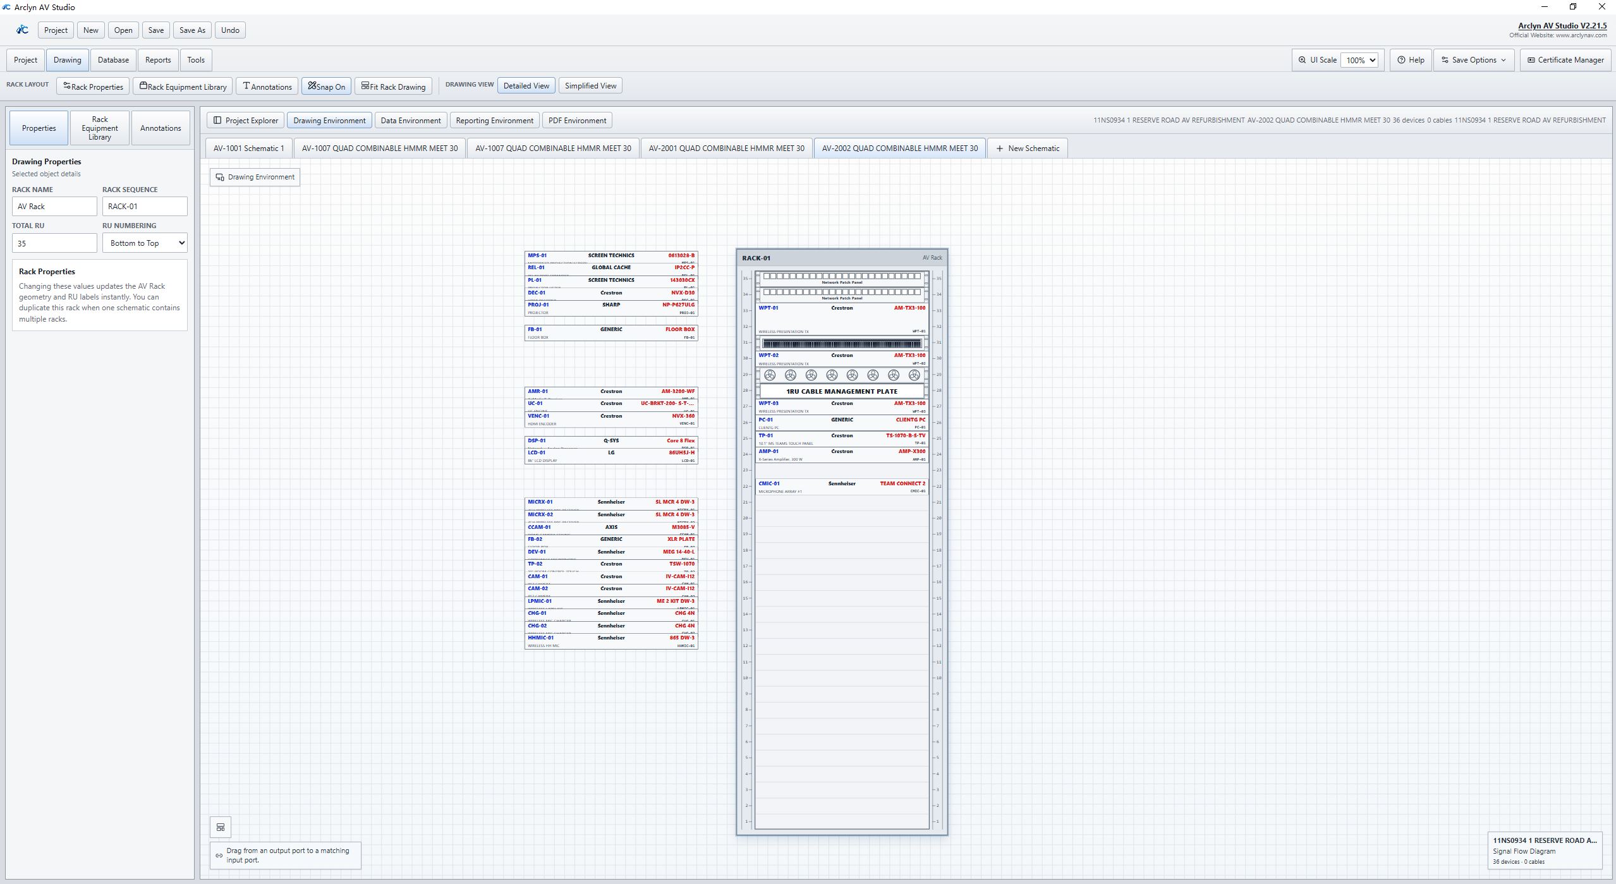Open Certificate Manager
The width and height of the screenshot is (1616, 884).
click(1565, 60)
